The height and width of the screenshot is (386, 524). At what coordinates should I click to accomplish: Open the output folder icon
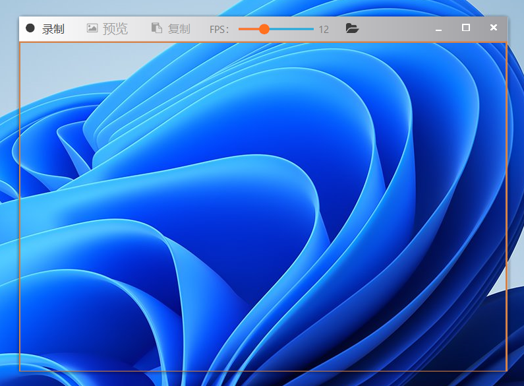point(352,28)
